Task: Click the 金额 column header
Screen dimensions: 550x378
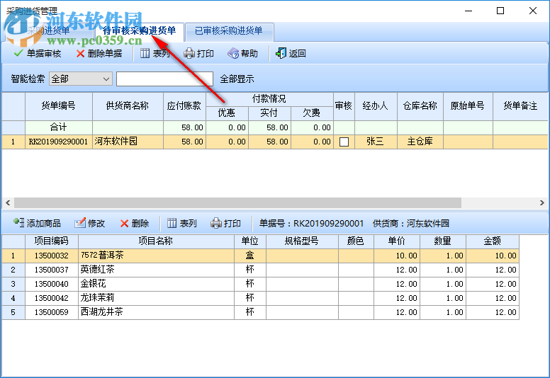Action: click(x=493, y=241)
